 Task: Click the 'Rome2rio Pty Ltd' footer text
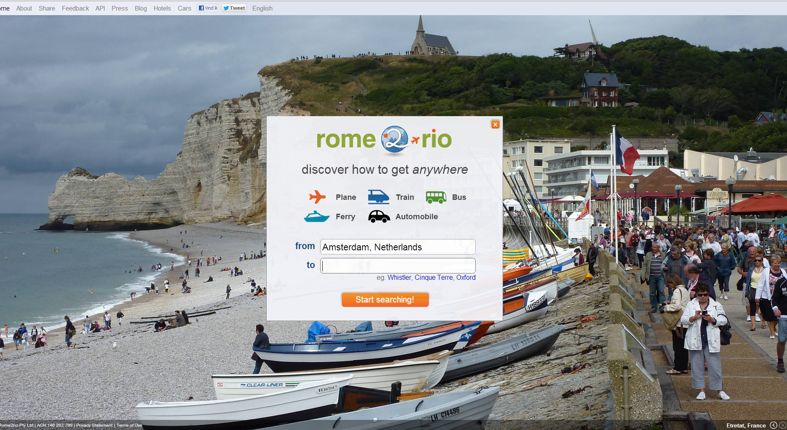coord(16,425)
